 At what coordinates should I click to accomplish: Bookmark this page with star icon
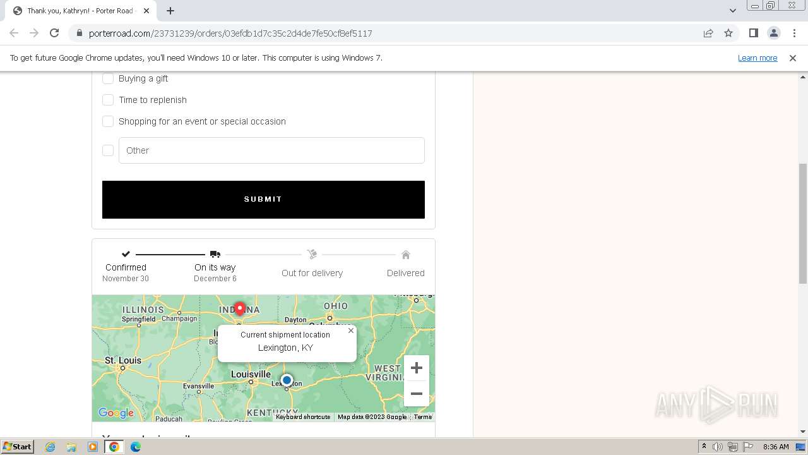click(728, 33)
